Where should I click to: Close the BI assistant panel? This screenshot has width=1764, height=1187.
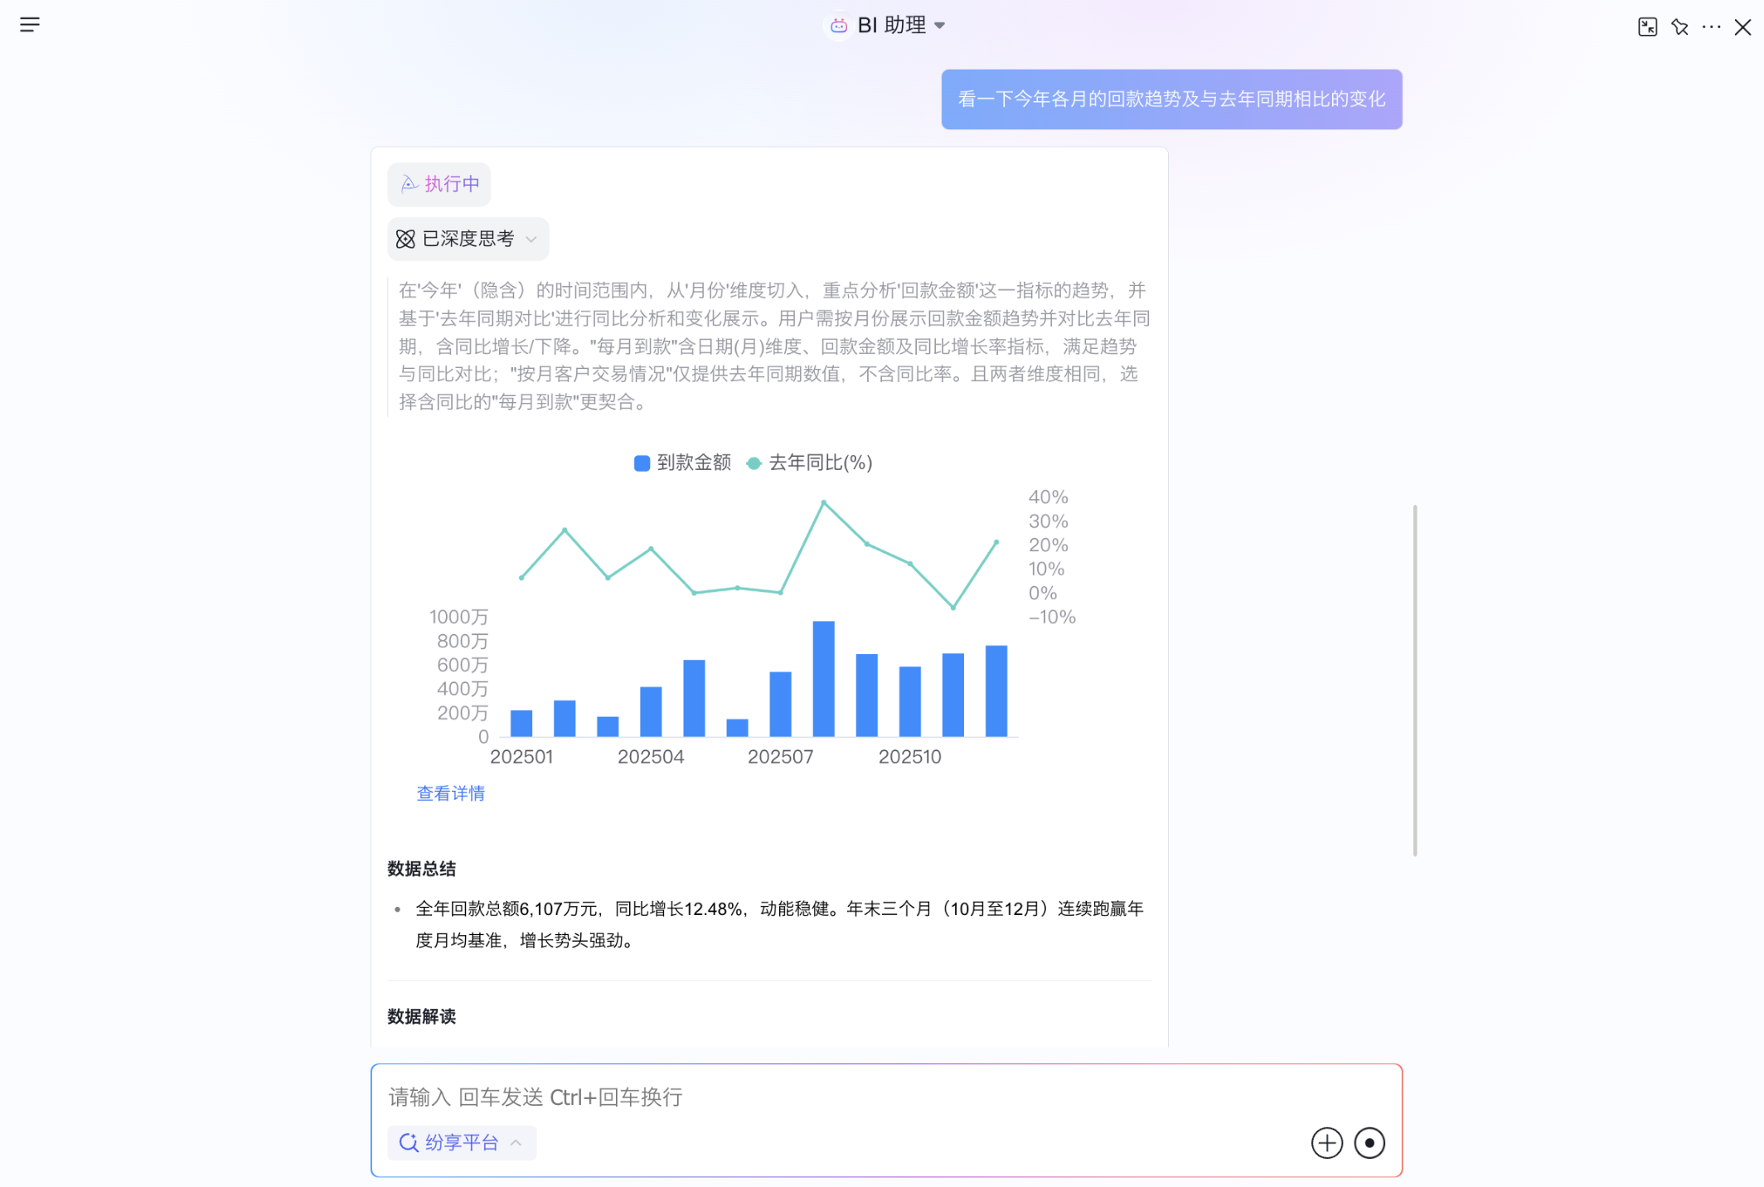click(1742, 27)
